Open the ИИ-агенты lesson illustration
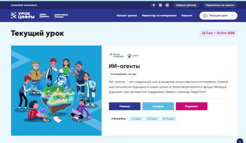Screen dimensions: 246x143 [56, 90]
